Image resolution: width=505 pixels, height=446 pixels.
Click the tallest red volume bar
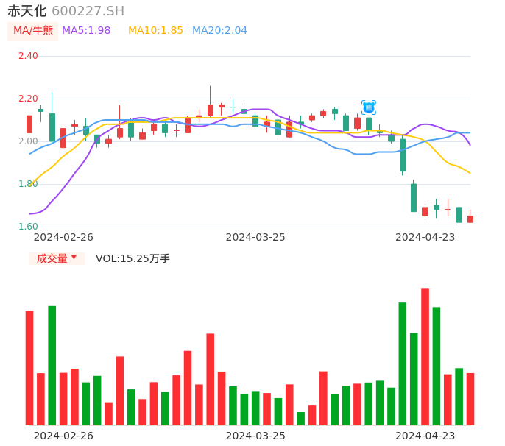pyautogui.click(x=425, y=356)
